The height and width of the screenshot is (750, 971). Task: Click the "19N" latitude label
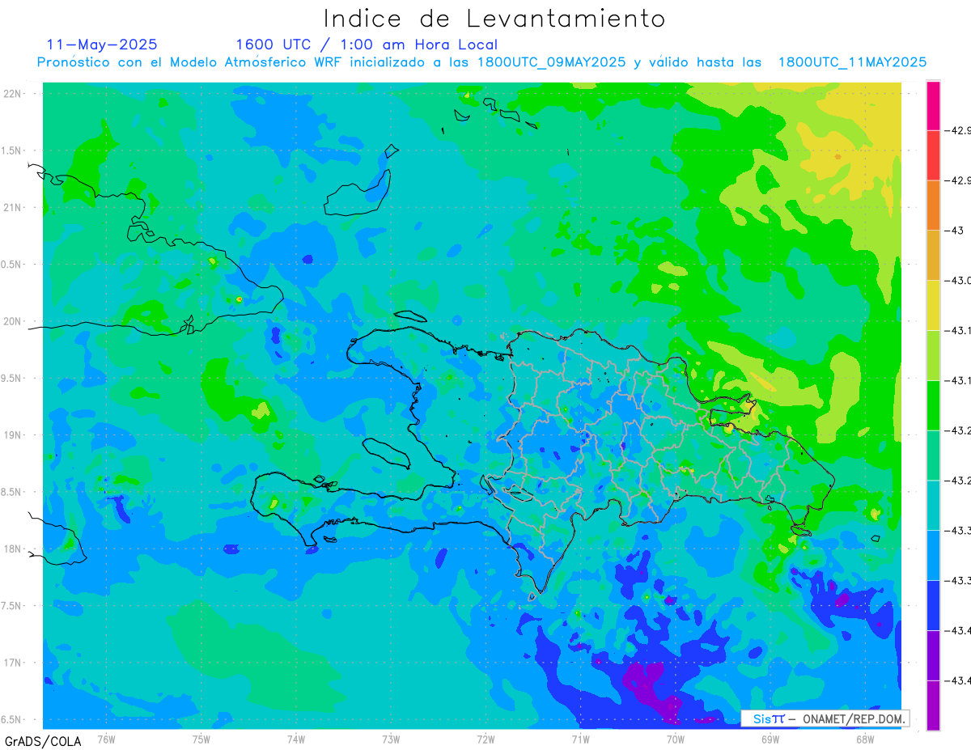[12, 435]
